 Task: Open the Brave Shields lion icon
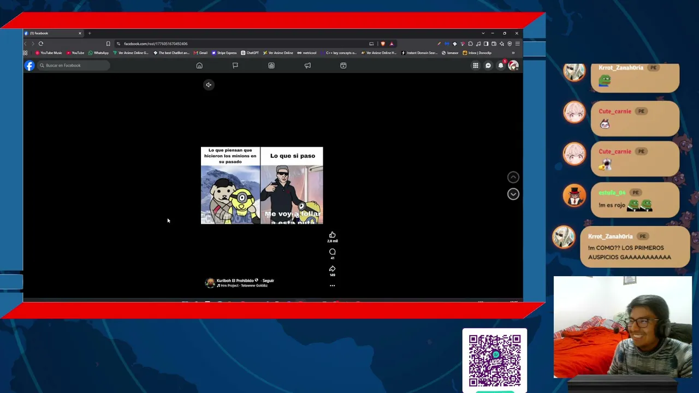pos(383,44)
